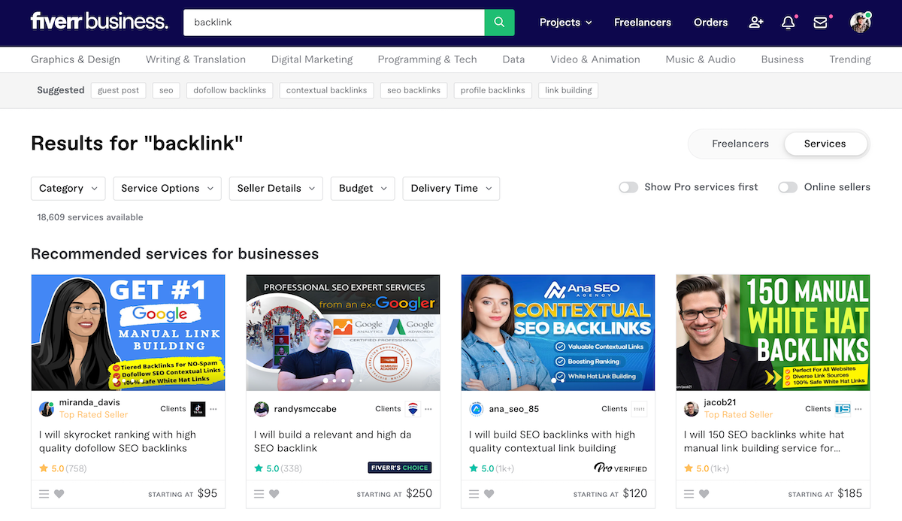Select the contextual backlinks suggestion tag
This screenshot has width=902, height=521.
point(327,90)
